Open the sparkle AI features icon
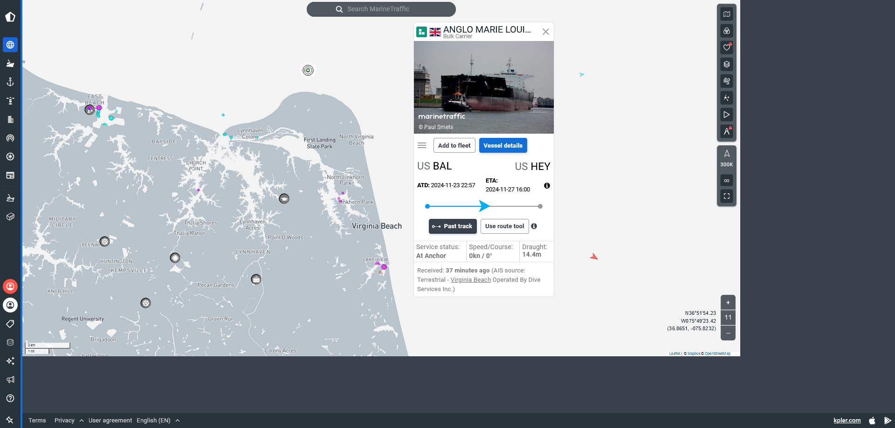Screen dimensions: 895x428 (x=10, y=361)
